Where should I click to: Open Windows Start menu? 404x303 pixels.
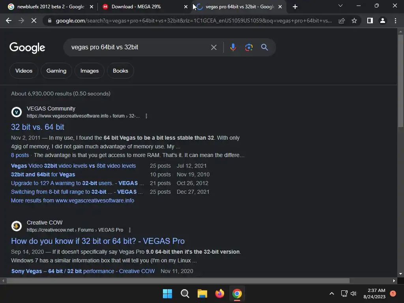[x=167, y=294]
